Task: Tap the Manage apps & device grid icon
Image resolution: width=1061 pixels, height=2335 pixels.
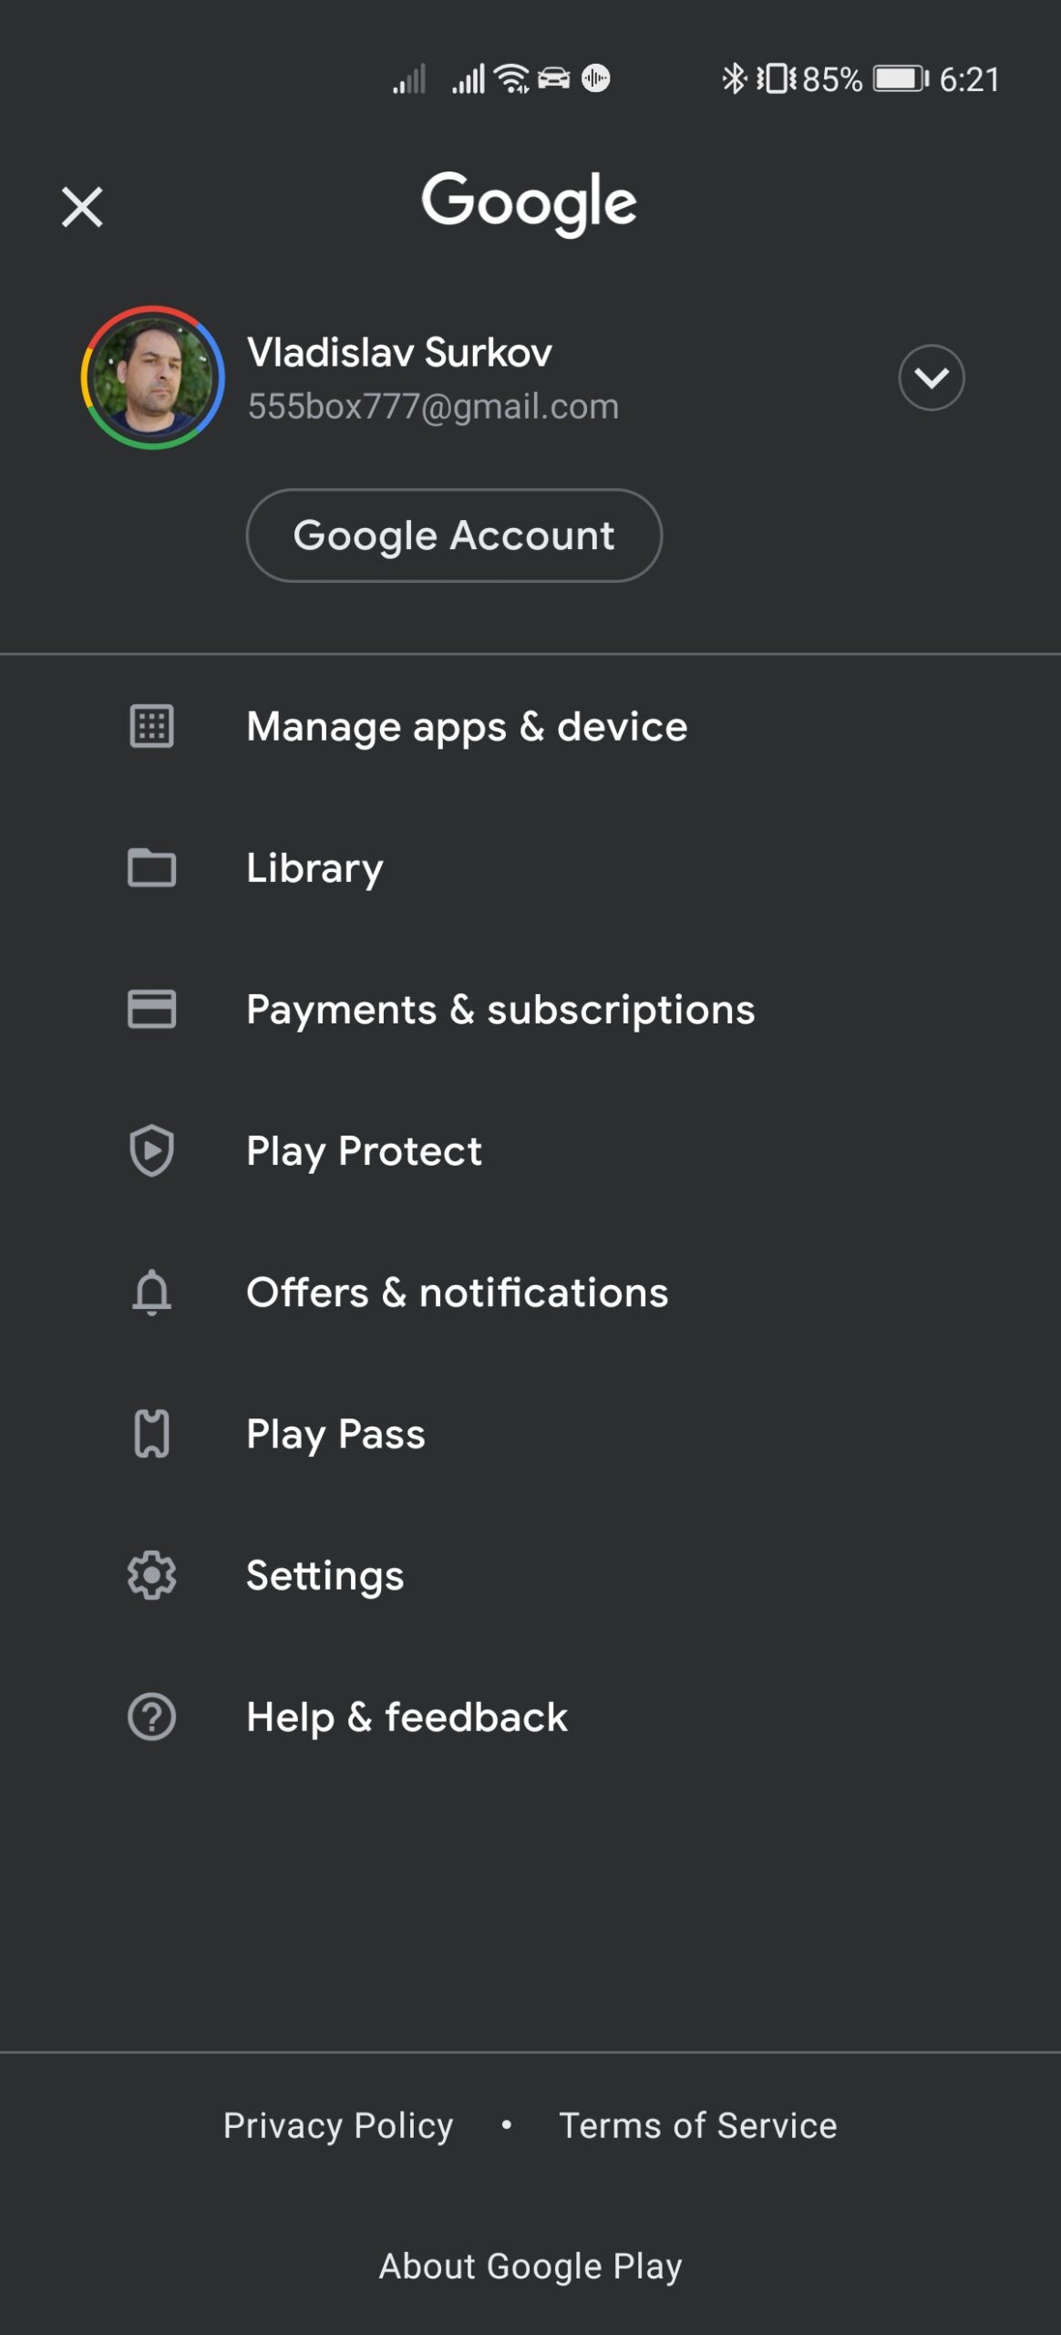Action: [151, 727]
